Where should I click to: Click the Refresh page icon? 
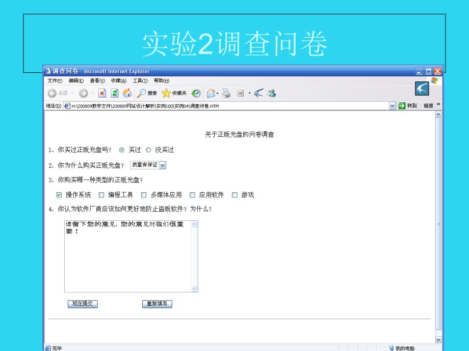click(115, 94)
